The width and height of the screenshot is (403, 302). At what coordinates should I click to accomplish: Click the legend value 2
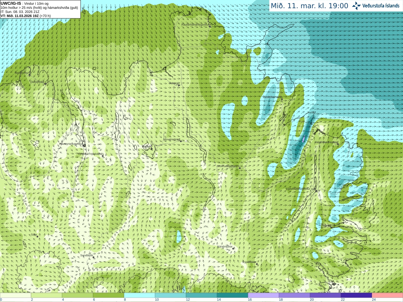pos(32,300)
